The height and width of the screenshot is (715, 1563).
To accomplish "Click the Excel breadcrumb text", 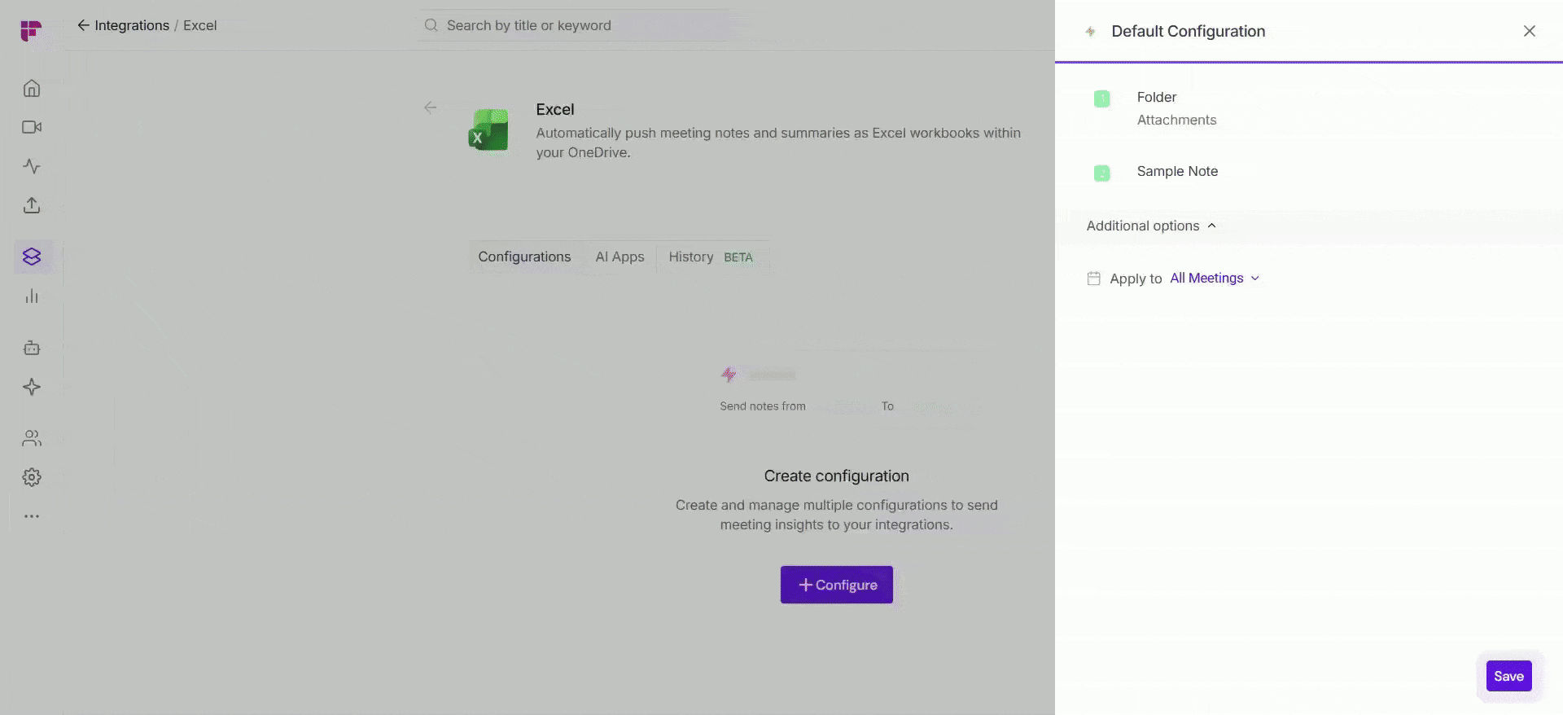I will click(199, 25).
